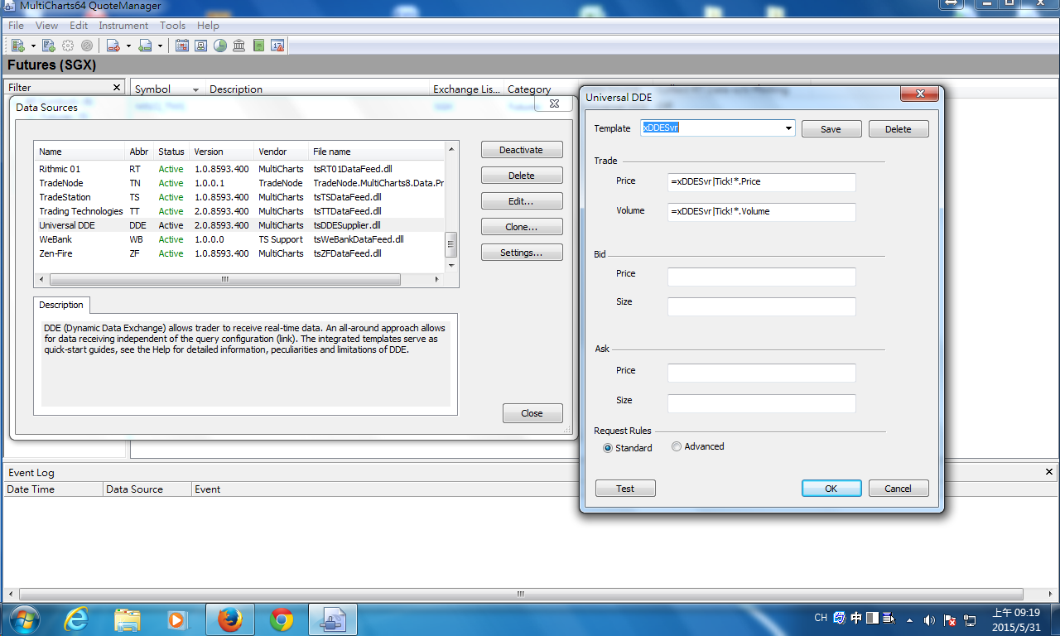Screen dimensions: 1060x636
Task: Click the Trade Price input field
Action: click(x=762, y=182)
